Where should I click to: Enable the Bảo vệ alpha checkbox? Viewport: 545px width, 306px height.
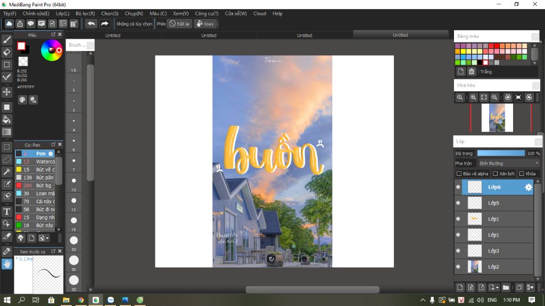[x=459, y=174]
